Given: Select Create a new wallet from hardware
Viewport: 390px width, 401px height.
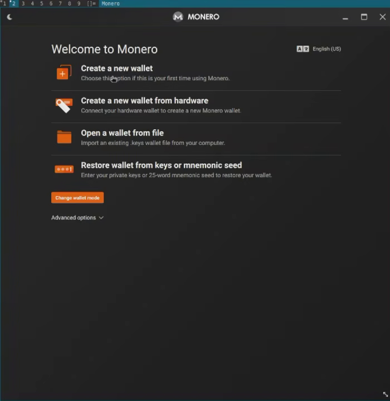Looking at the screenshot, I should [x=196, y=105].
